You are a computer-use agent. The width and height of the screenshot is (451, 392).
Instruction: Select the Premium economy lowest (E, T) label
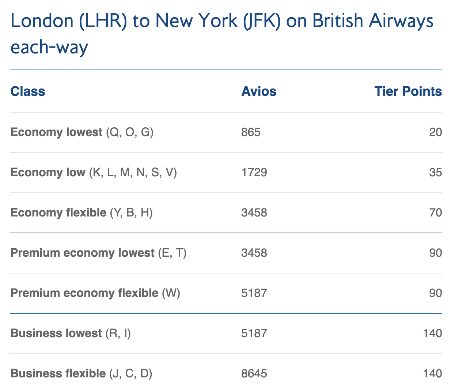coord(98,253)
